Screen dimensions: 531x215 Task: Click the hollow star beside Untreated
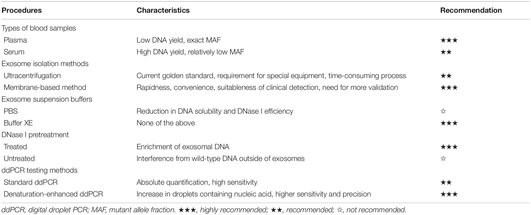443,158
